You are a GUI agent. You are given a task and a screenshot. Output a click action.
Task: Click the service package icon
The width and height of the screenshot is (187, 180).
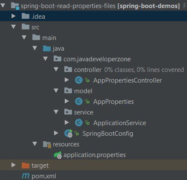point(68,112)
